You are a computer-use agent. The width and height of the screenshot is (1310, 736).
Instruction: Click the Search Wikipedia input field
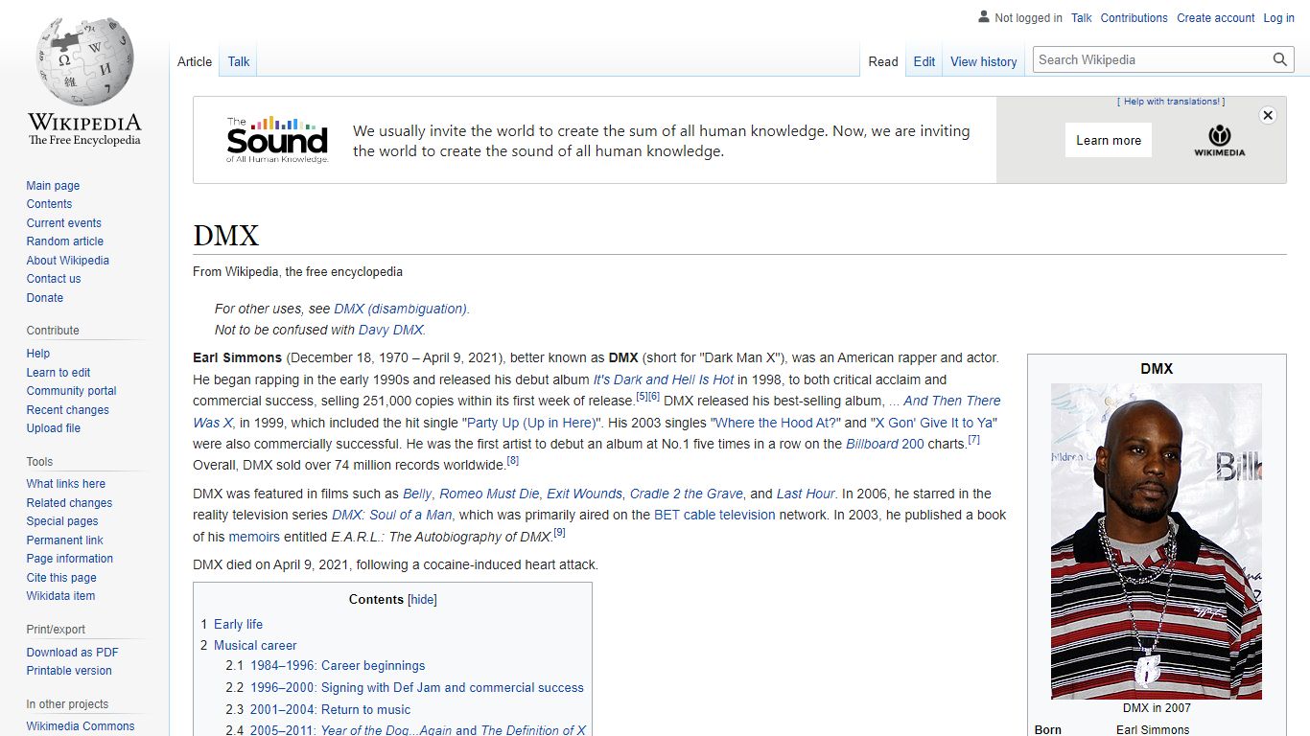1153,59
